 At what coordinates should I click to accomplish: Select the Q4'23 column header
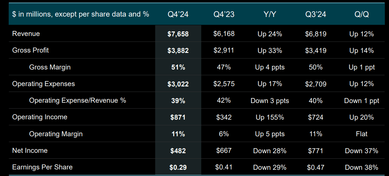point(224,14)
